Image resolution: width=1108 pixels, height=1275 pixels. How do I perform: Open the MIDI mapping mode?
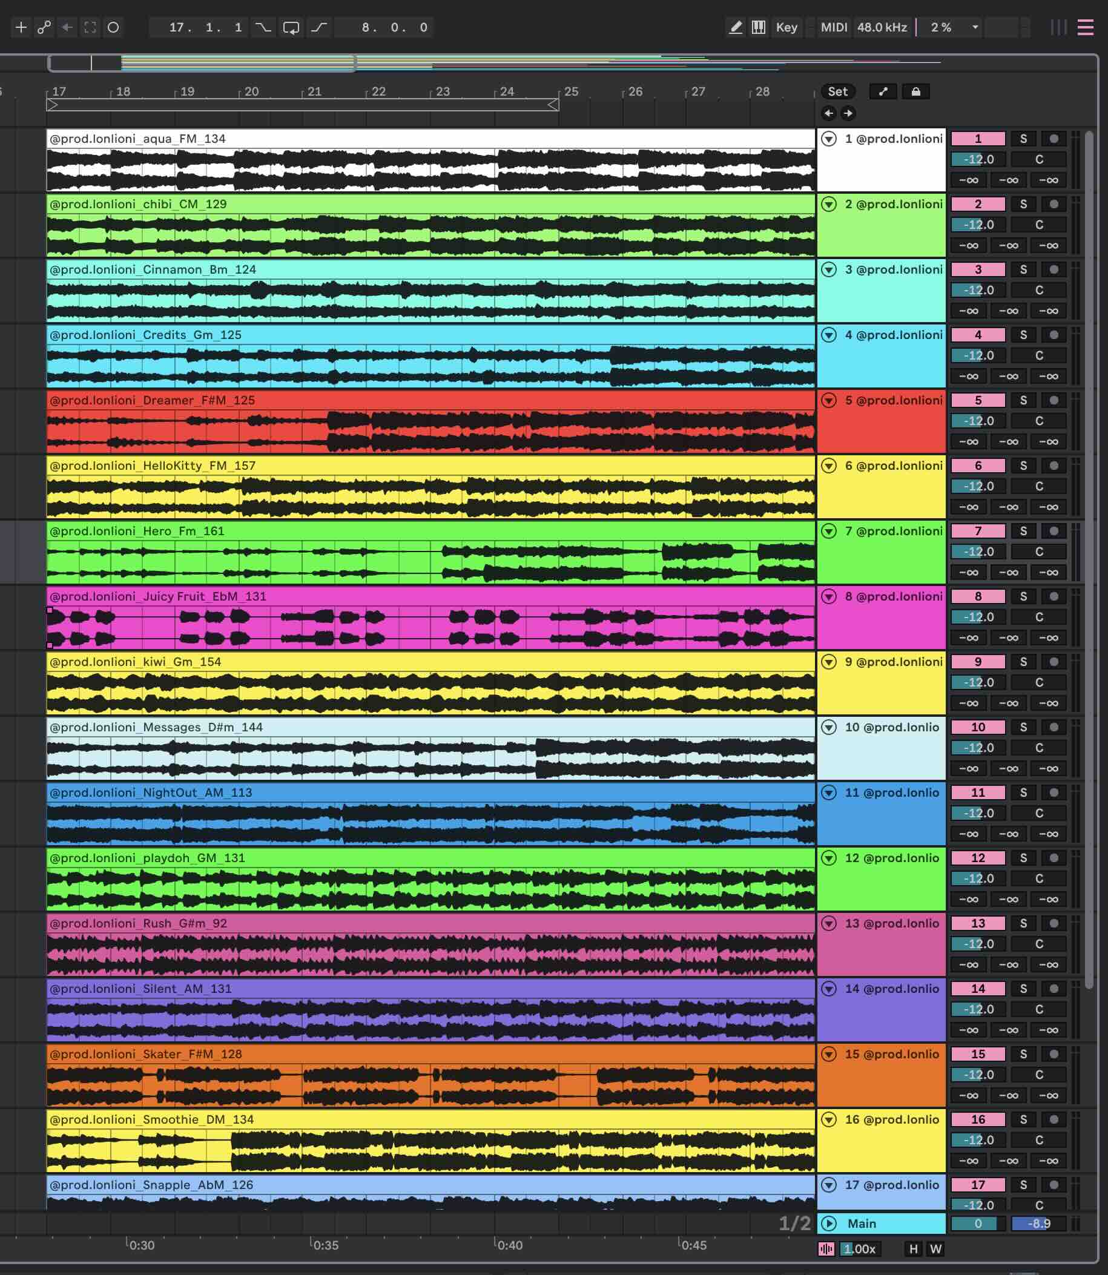pos(834,27)
